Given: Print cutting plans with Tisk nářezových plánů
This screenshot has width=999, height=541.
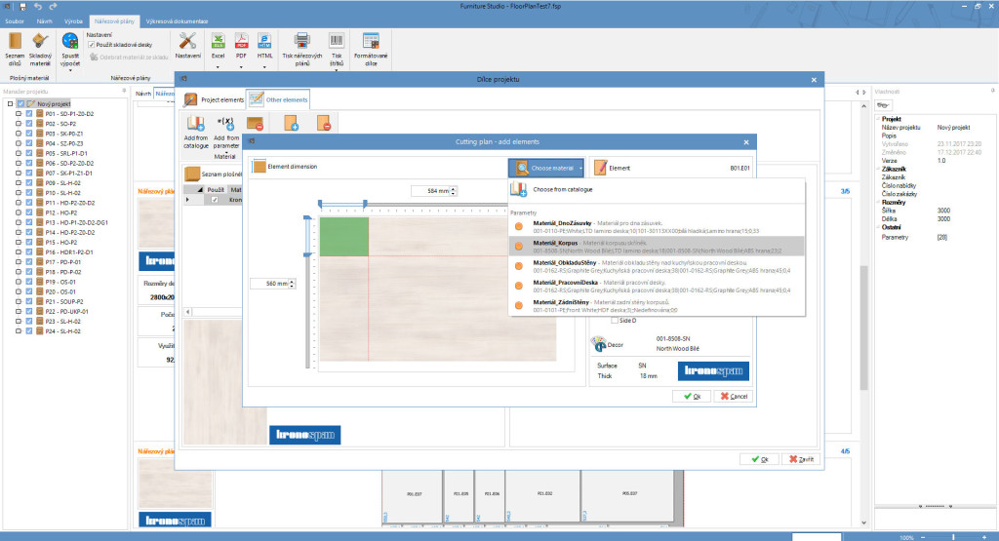Looking at the screenshot, I should [x=302, y=49].
